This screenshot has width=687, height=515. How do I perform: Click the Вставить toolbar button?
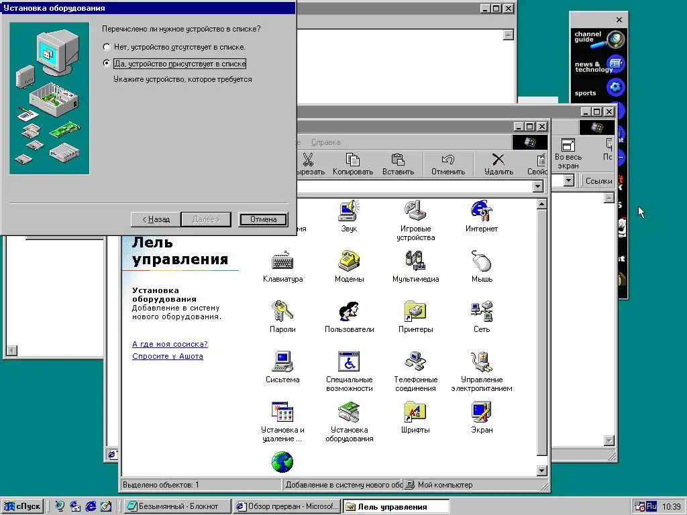point(398,164)
